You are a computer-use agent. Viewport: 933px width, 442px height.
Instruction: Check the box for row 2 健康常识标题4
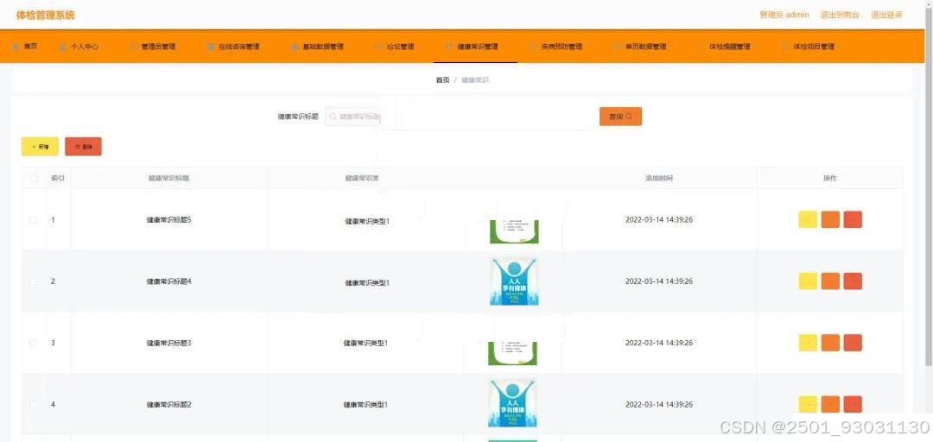click(33, 281)
